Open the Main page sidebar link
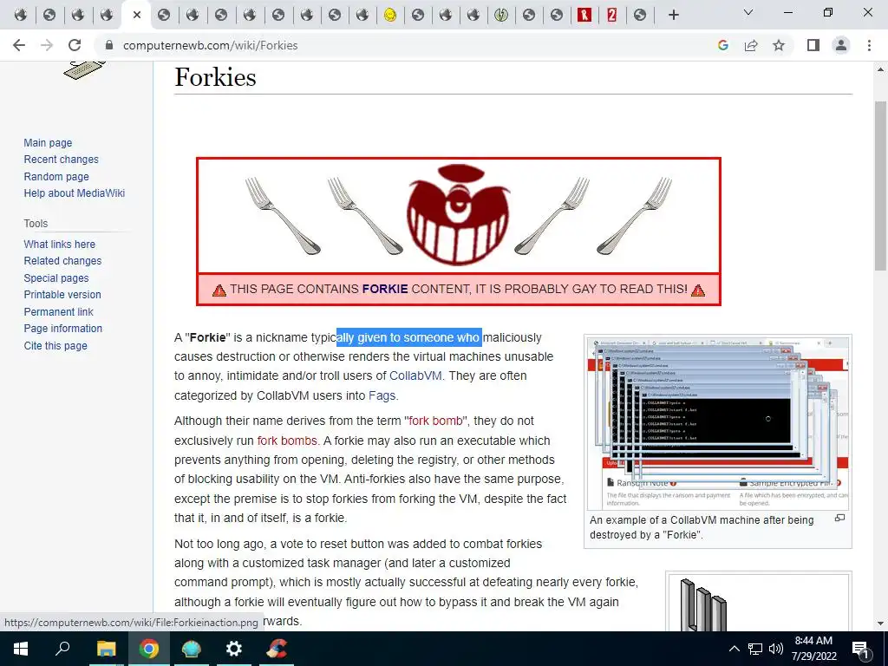 [x=48, y=143]
